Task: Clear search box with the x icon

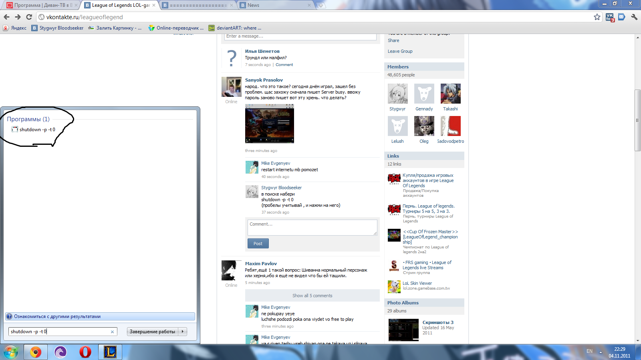Action: click(112, 332)
